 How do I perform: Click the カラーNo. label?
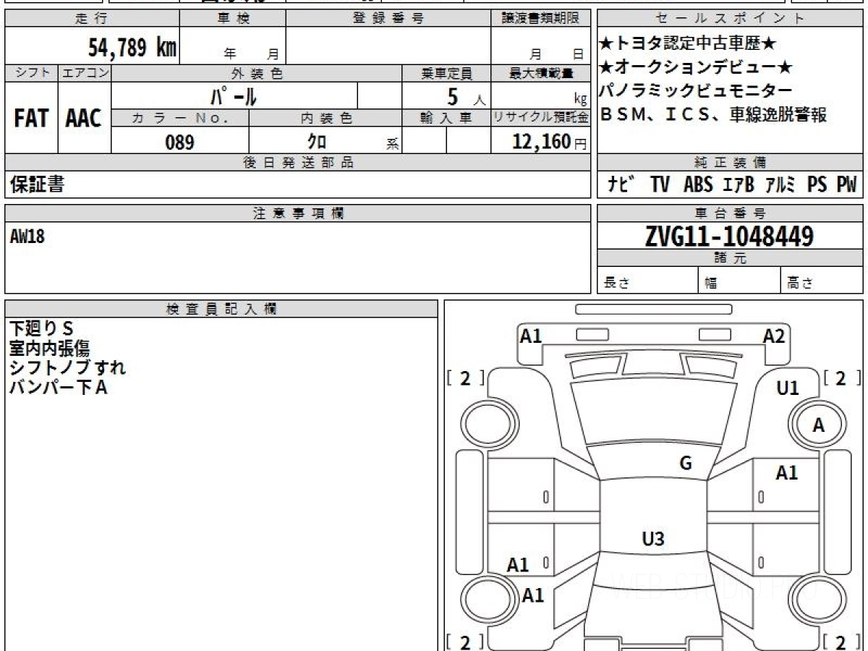pos(180,118)
